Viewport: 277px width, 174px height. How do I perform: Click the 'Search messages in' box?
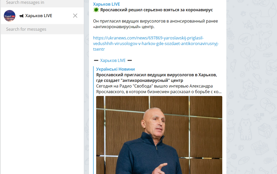[42, 3]
